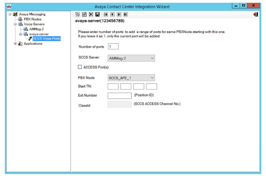The image size is (266, 176).
Task: Click the SCCS Voice Ports plug icon
Action: [x=30, y=39]
